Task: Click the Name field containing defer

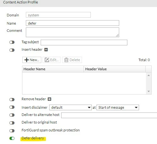Action: pos(73,23)
